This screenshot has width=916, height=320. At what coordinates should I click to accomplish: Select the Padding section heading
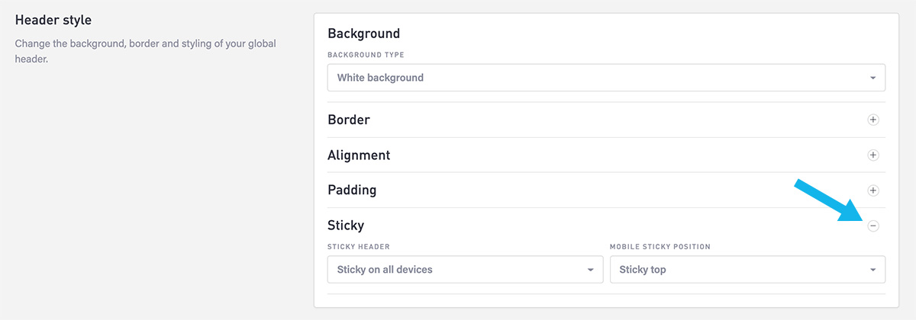coord(352,190)
